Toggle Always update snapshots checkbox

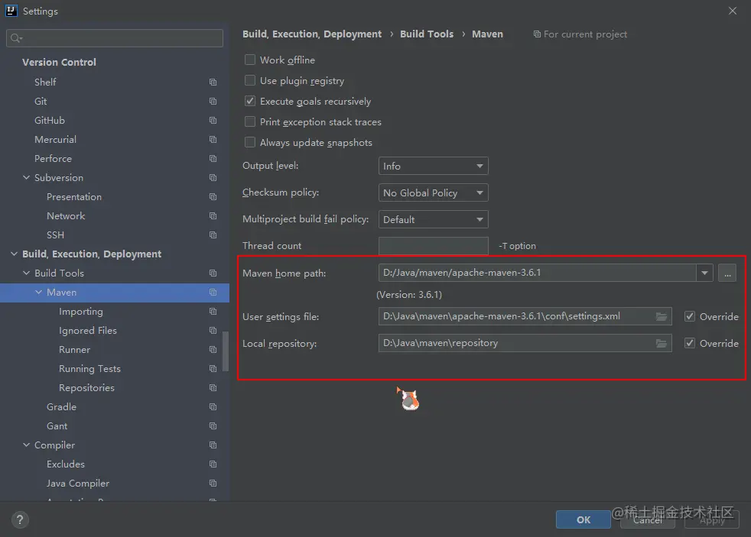coord(250,142)
